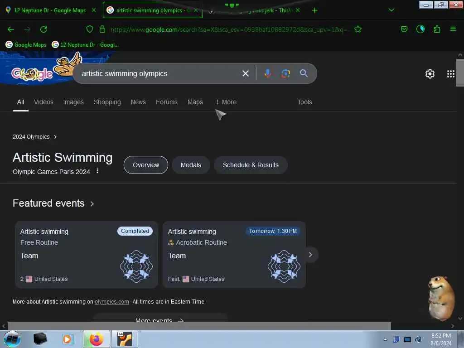
Task: List all tabs with the dropdown chevron
Action: point(391,10)
